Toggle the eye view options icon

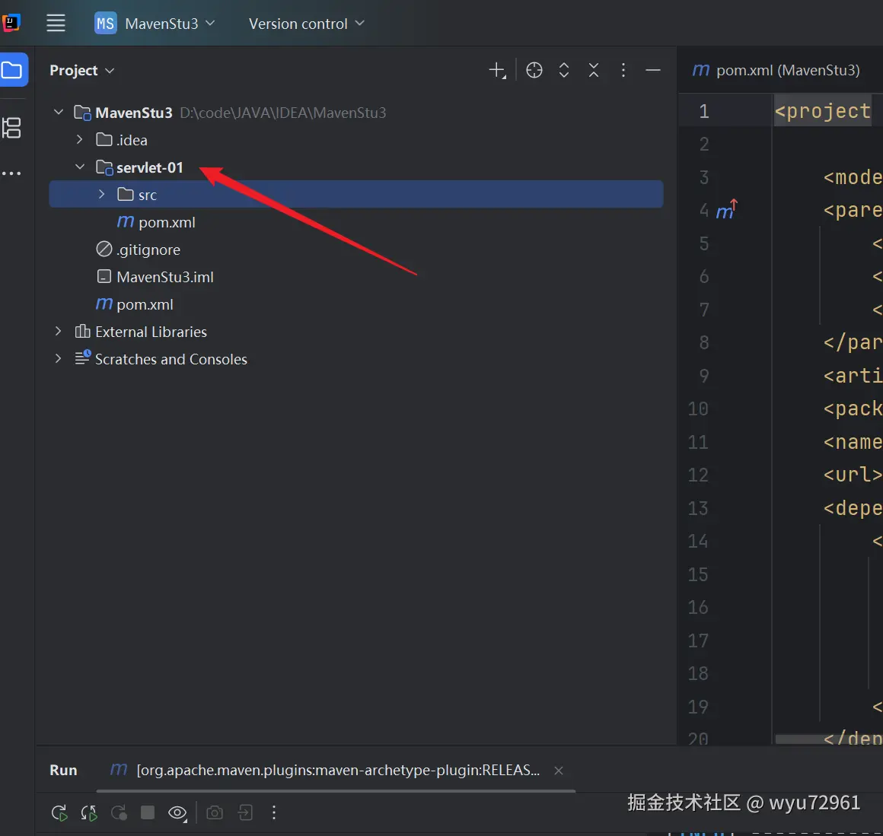click(x=177, y=813)
